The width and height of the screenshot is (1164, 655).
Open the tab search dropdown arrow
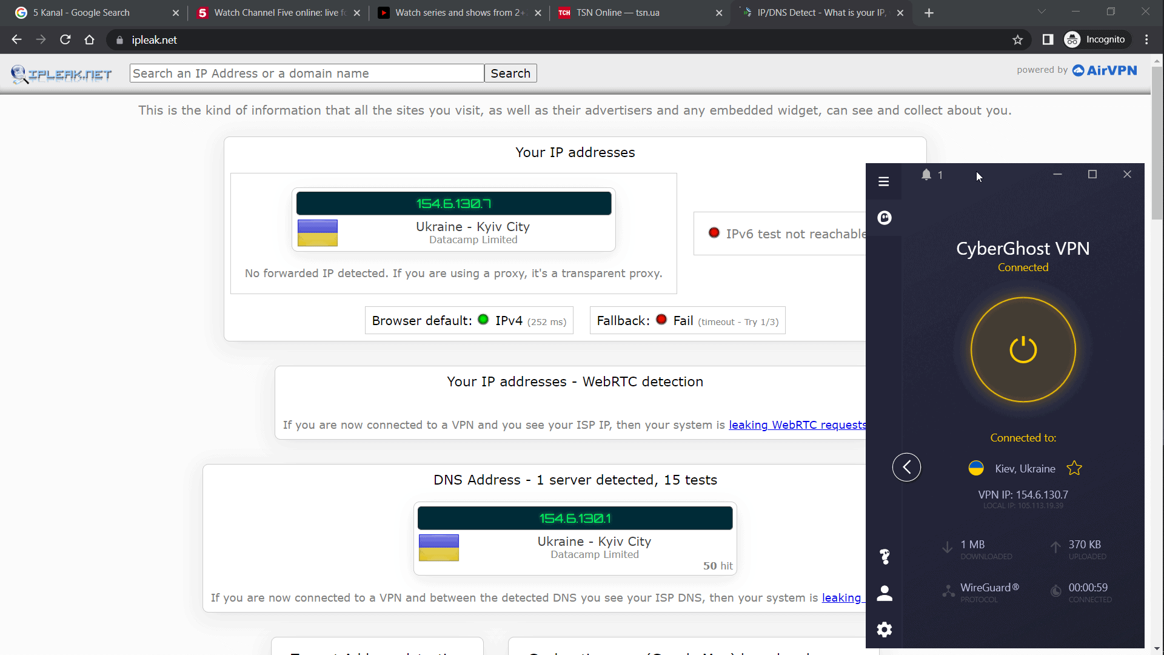tap(1042, 12)
